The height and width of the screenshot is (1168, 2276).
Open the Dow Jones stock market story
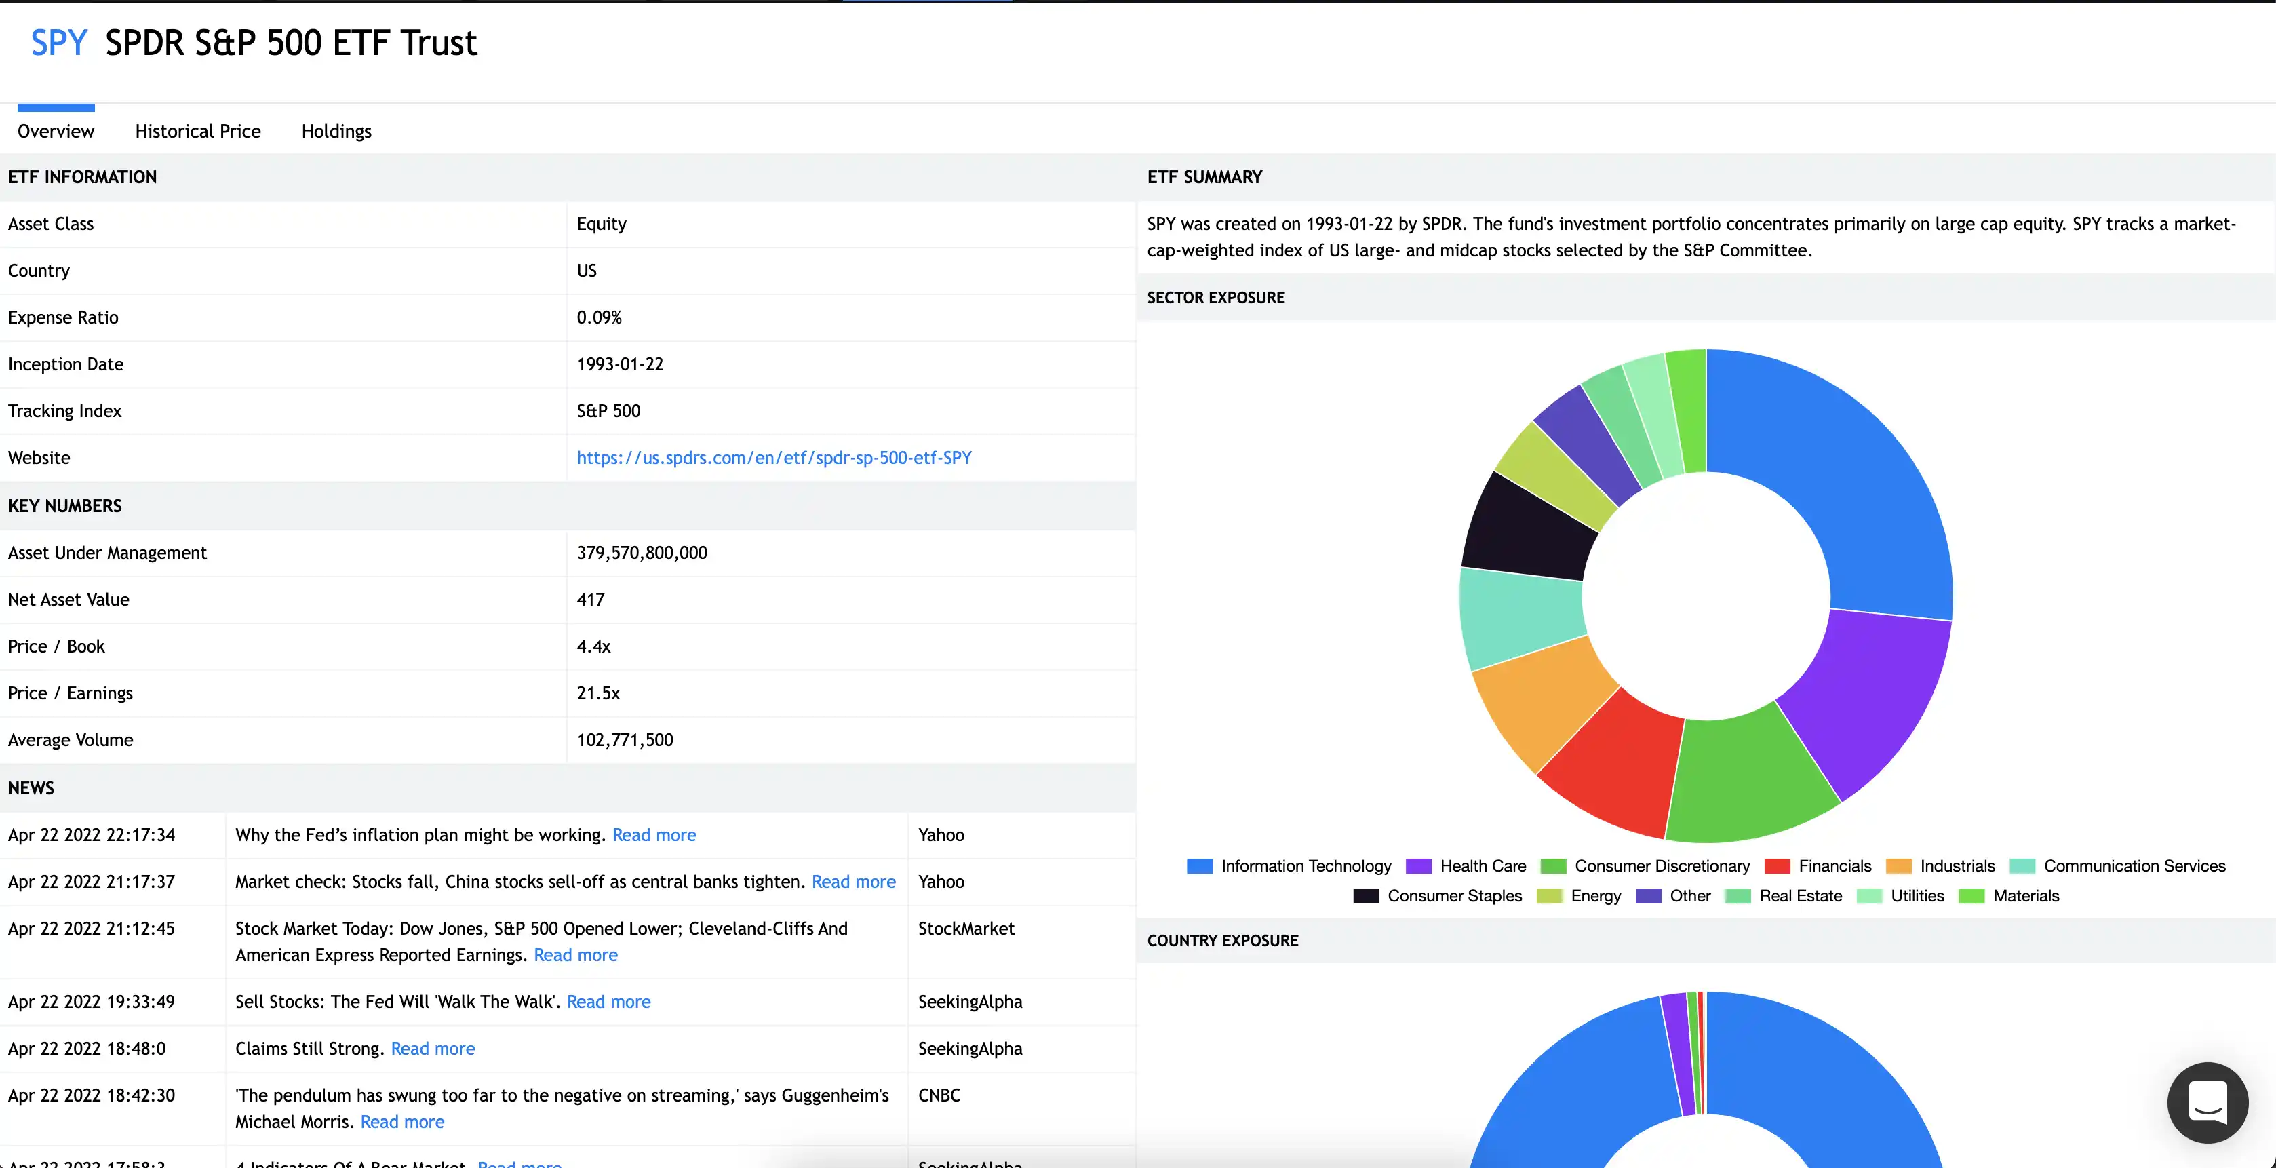[575, 954]
